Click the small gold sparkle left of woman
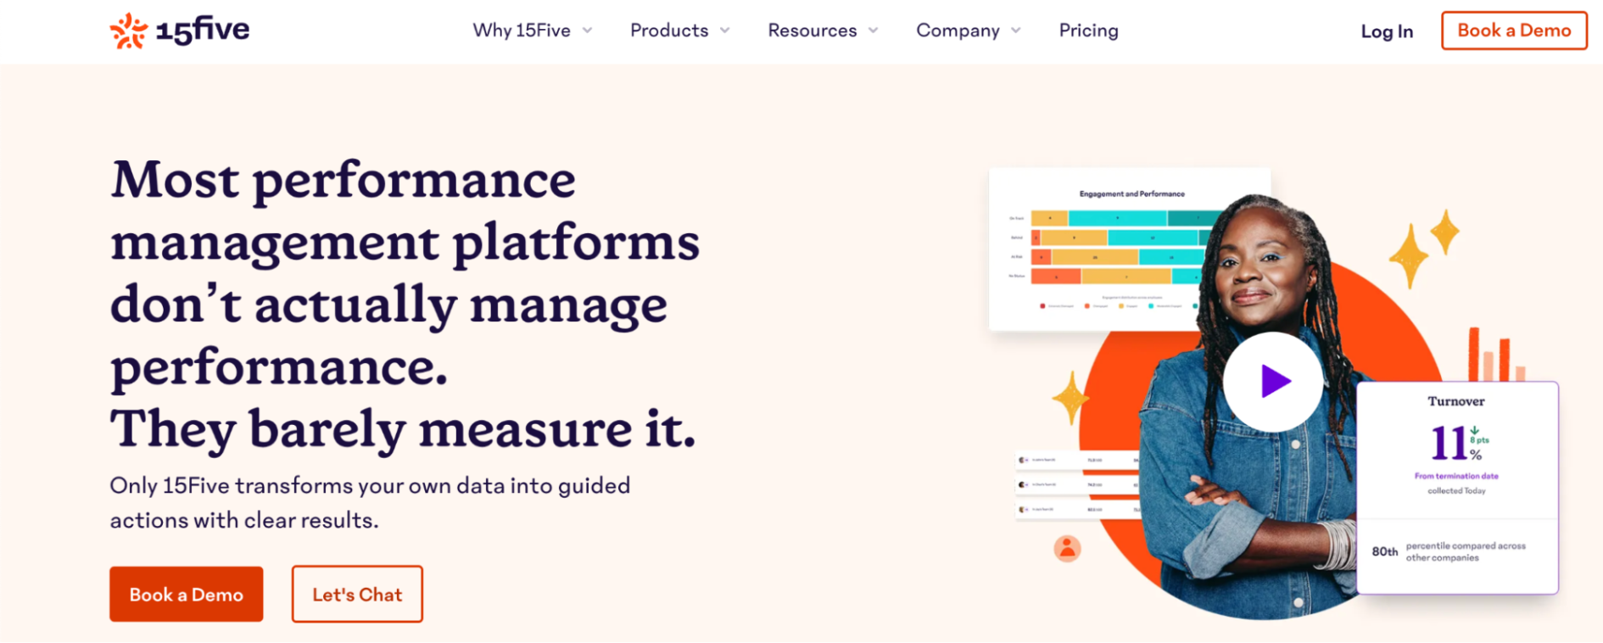1603x643 pixels. (x=1070, y=397)
